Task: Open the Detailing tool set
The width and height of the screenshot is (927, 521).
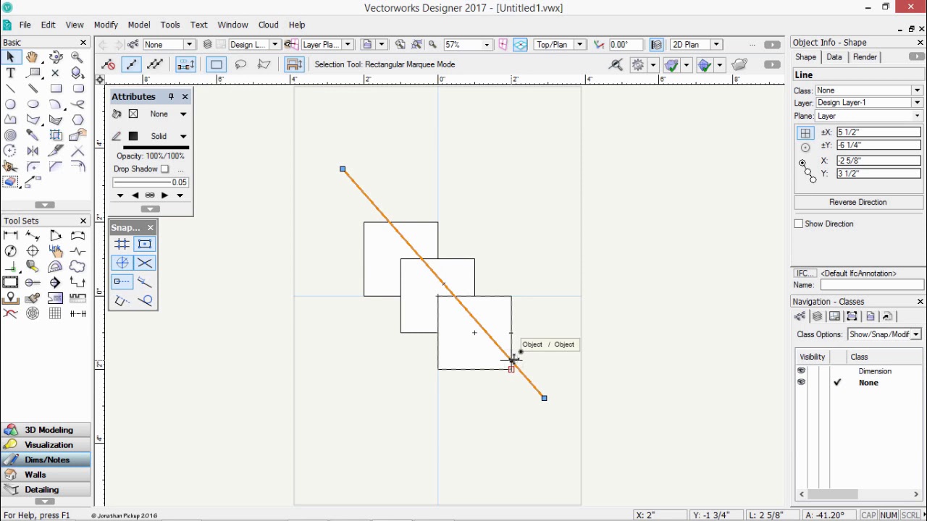Action: tap(46, 490)
